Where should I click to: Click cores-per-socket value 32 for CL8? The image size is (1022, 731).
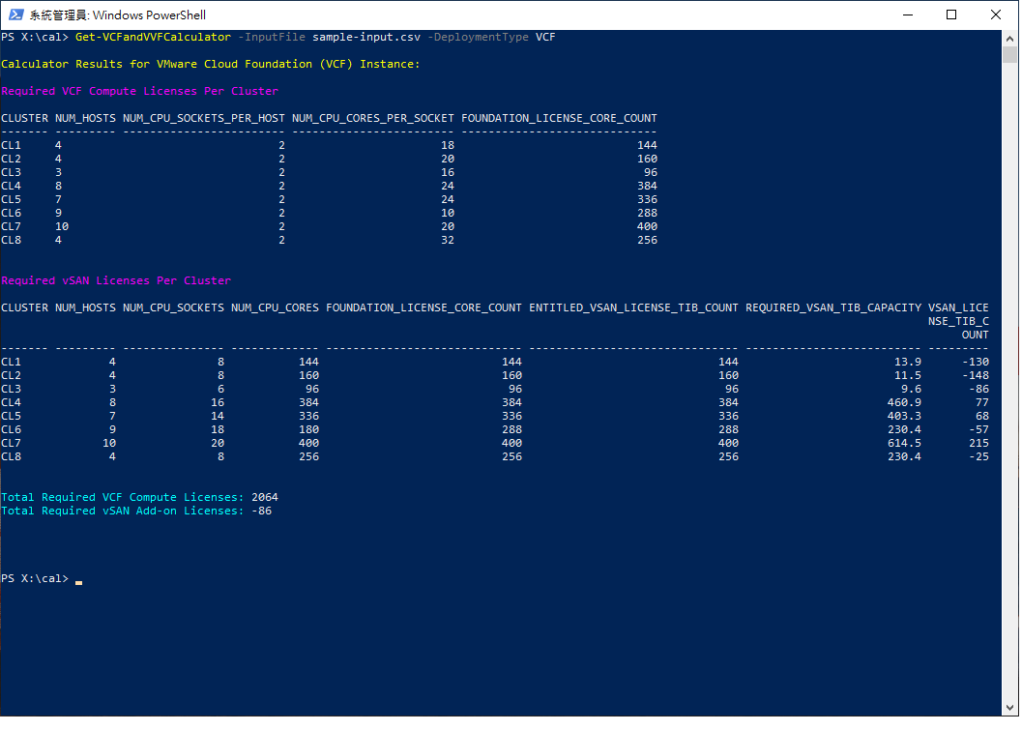pos(447,240)
